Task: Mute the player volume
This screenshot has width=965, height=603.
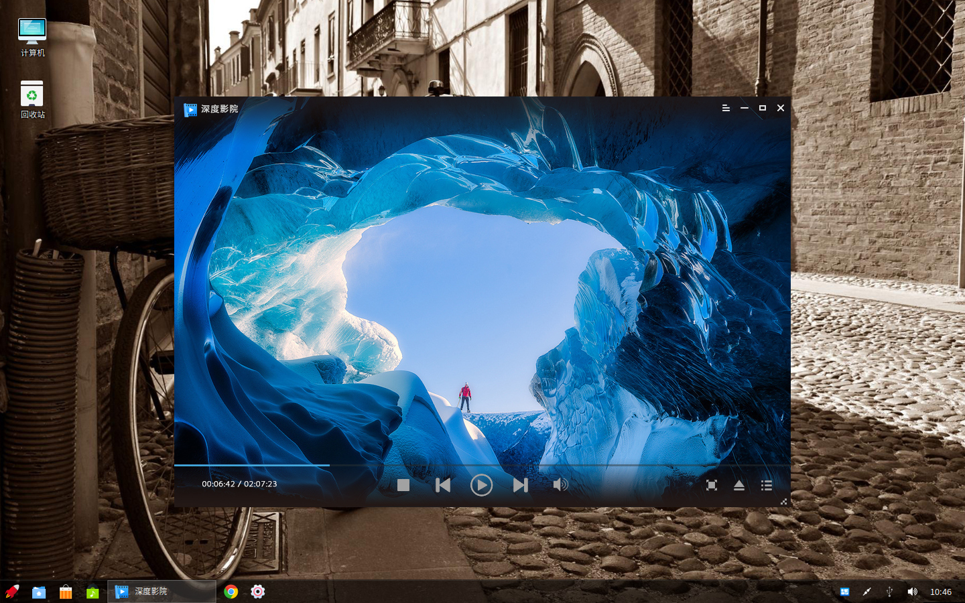Action: click(x=560, y=485)
